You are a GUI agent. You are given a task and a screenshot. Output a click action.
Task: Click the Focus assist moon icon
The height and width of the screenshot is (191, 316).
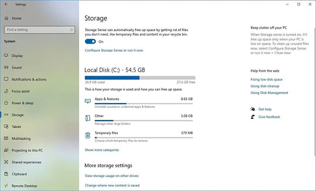(6, 91)
